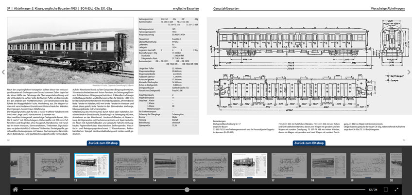Open page thumbnail 16

click(250, 166)
